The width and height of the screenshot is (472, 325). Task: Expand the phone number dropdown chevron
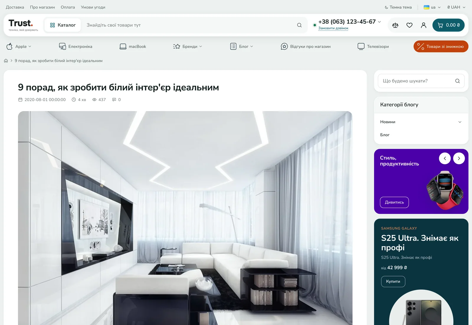(379, 22)
